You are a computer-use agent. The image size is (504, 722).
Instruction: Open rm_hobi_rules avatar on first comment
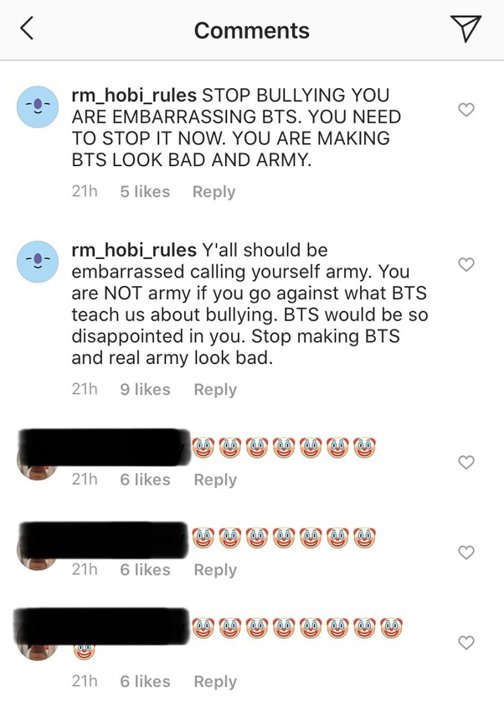pos(38,106)
